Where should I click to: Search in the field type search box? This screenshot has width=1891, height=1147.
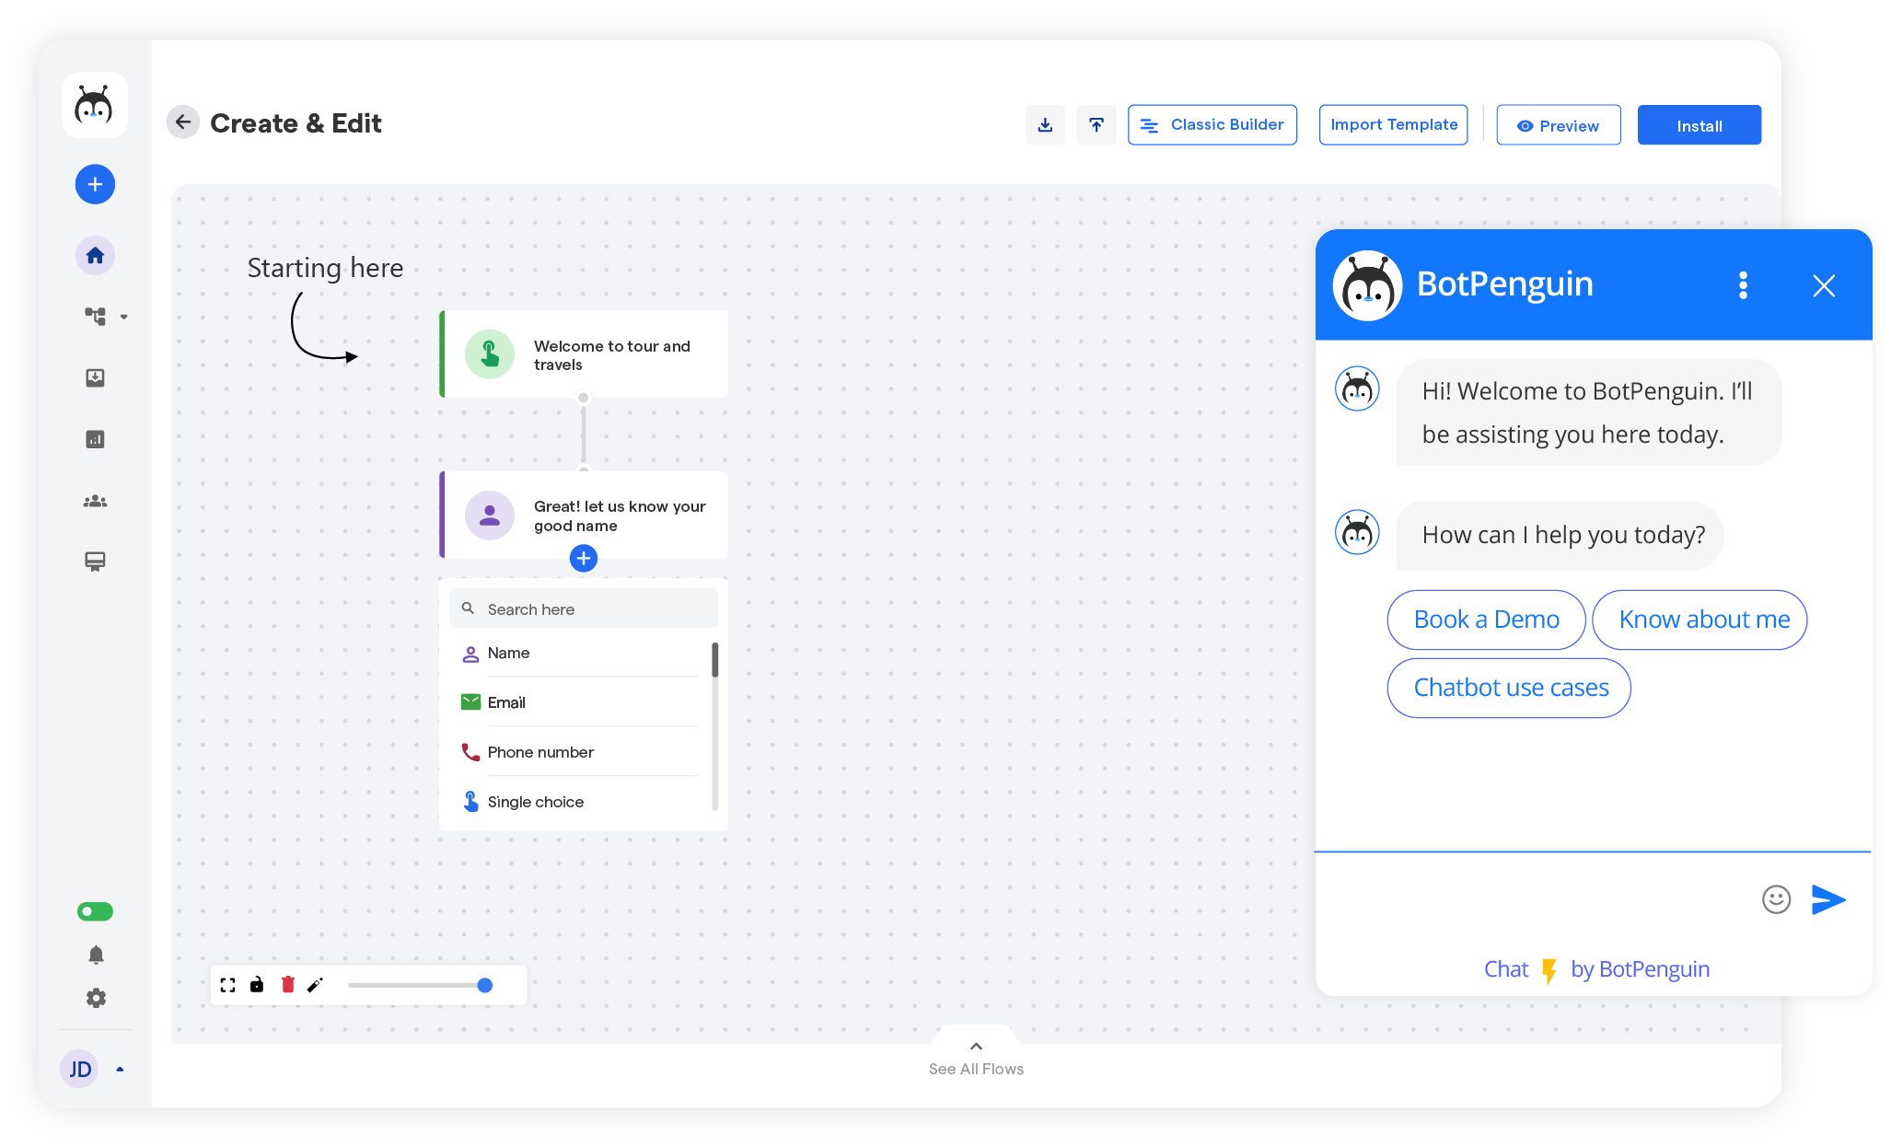(584, 609)
